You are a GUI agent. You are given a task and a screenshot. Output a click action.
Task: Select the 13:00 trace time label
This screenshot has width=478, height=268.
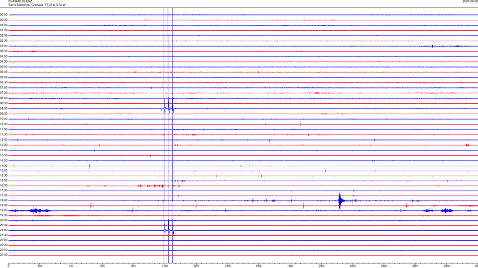(3, 150)
